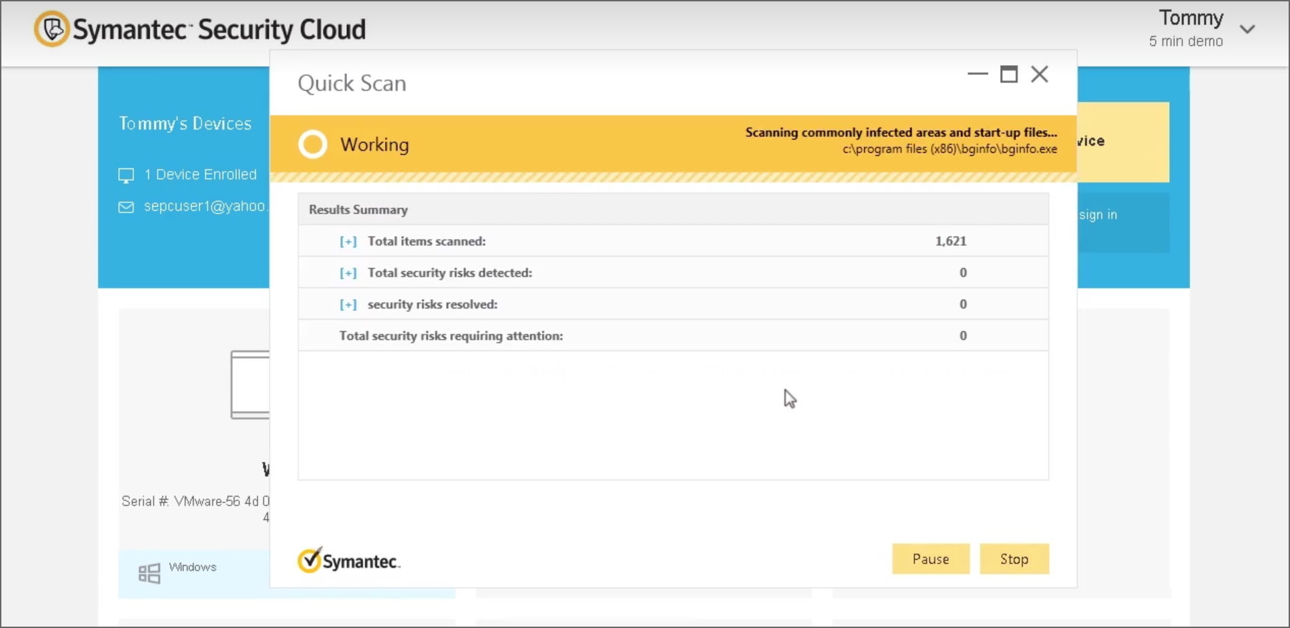
Task: Click the Windows label on device card
Action: tap(193, 567)
